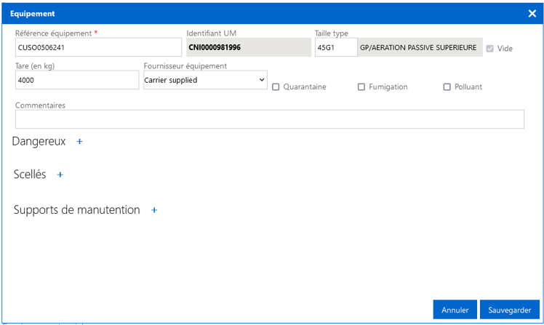Enable the Fumigation checkbox
Screen dimensions: 544x325
[361, 87]
